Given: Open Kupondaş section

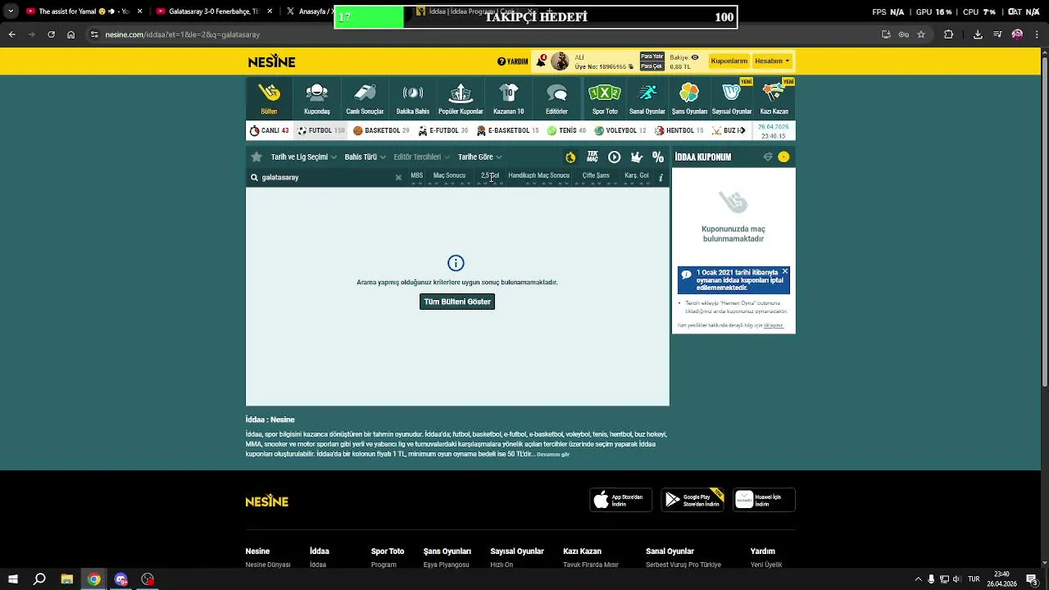Looking at the screenshot, I should point(317,98).
